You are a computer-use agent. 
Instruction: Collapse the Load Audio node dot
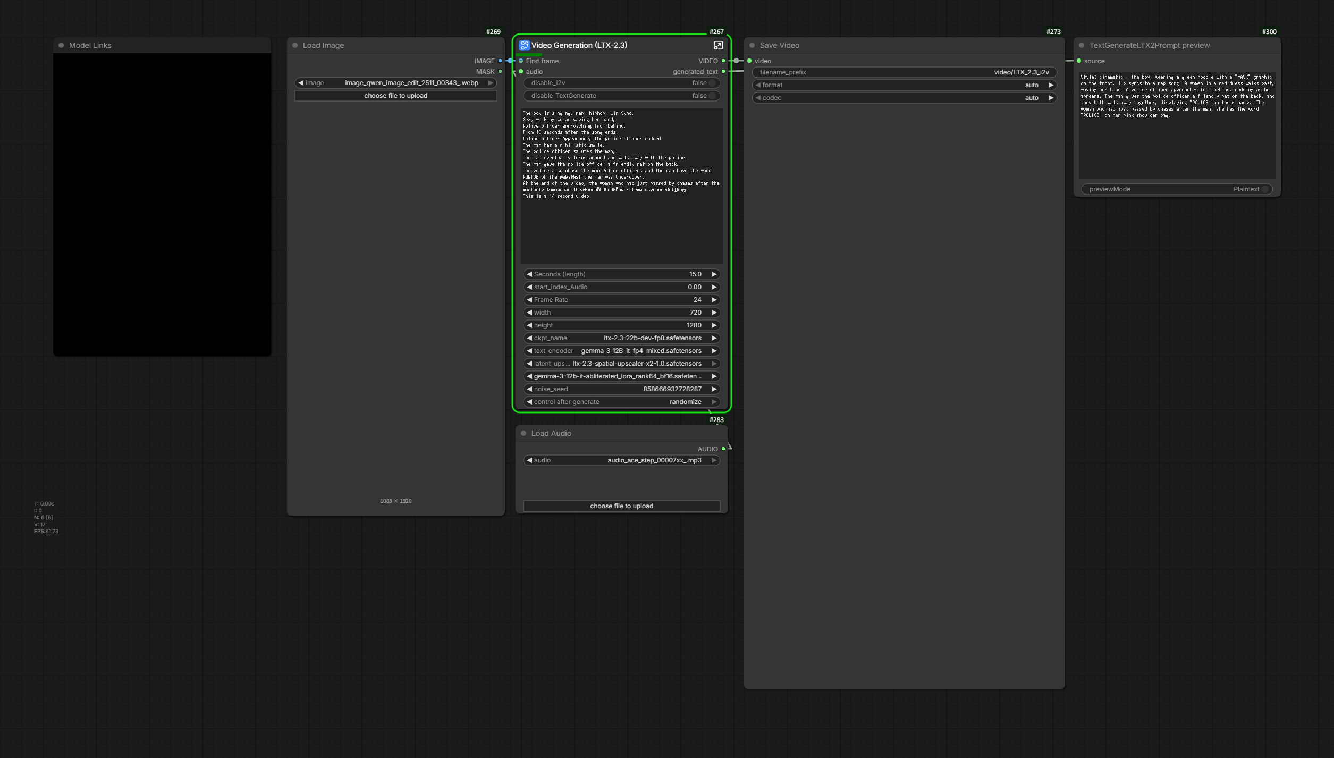(x=524, y=433)
